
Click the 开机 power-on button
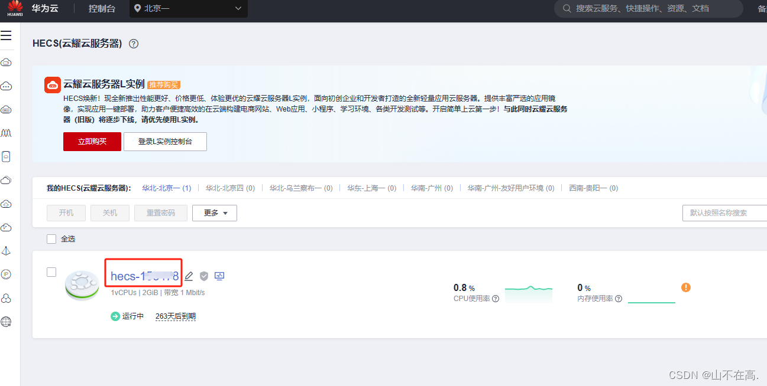pyautogui.click(x=66, y=213)
